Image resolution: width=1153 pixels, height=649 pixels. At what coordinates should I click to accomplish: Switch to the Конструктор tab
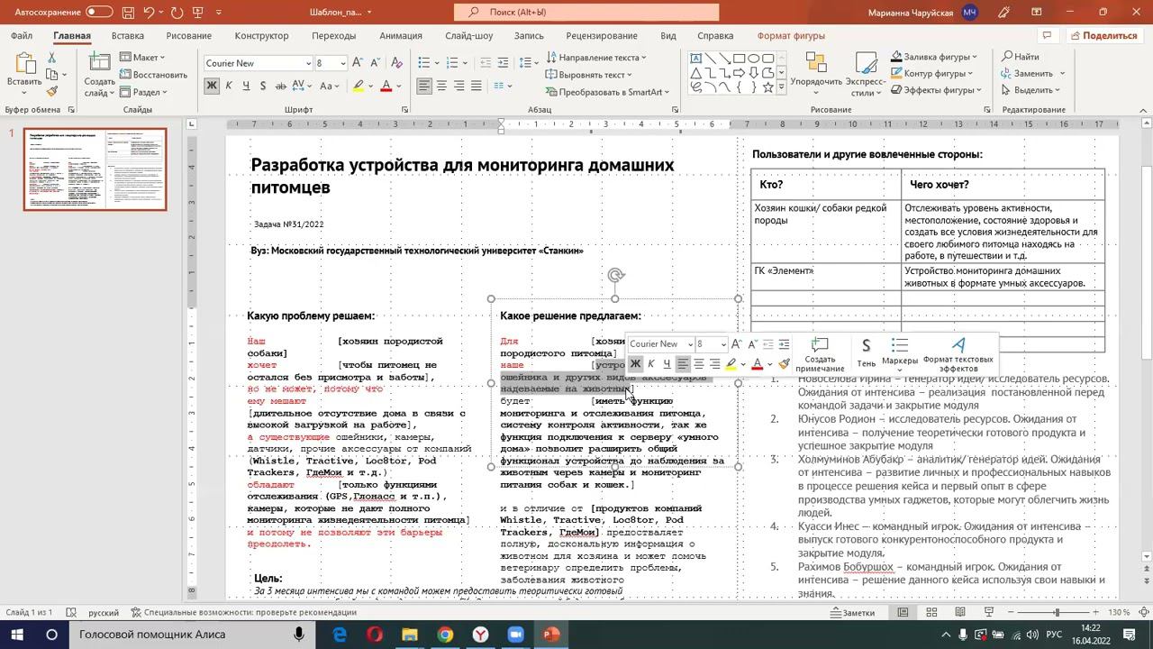(x=261, y=36)
